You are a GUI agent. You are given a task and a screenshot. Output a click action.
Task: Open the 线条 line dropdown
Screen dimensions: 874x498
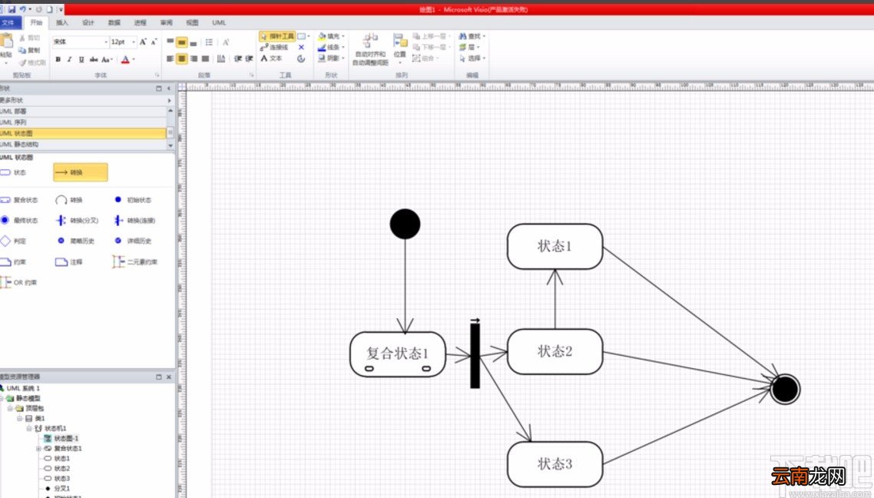click(331, 48)
